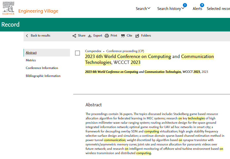Screen dimensions: 230x159
Task: Switch to the Metrics section tab
Action: tap(31, 60)
